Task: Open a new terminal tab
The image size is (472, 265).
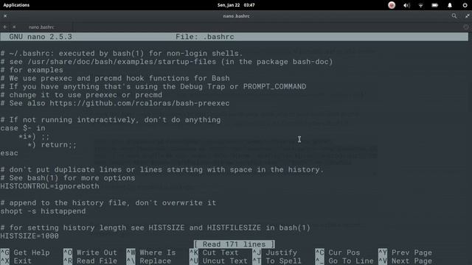Action: pyautogui.click(x=4, y=27)
